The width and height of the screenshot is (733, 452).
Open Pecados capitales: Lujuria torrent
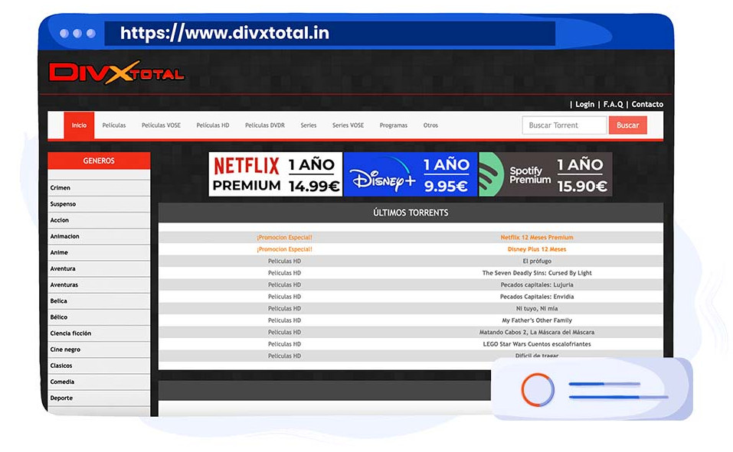537,285
